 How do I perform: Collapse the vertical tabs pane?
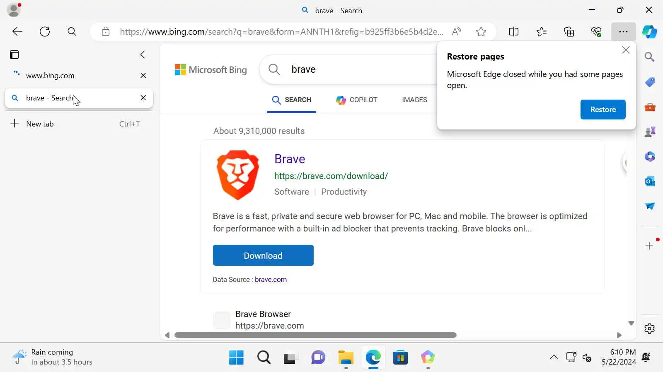143,55
